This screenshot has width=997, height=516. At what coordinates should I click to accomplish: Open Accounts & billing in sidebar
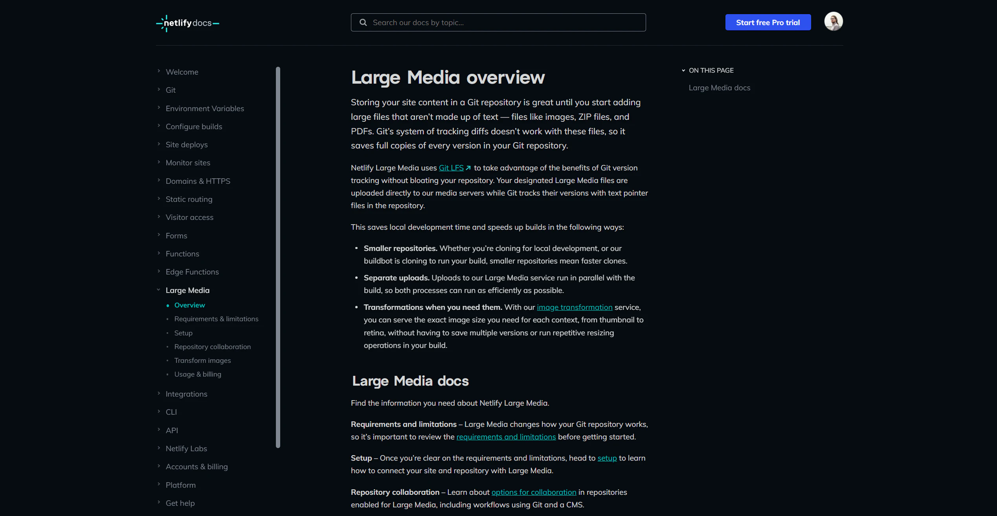tap(196, 467)
